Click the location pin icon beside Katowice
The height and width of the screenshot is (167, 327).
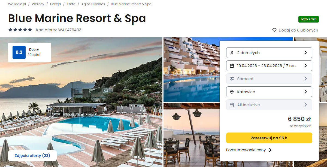(x=232, y=92)
